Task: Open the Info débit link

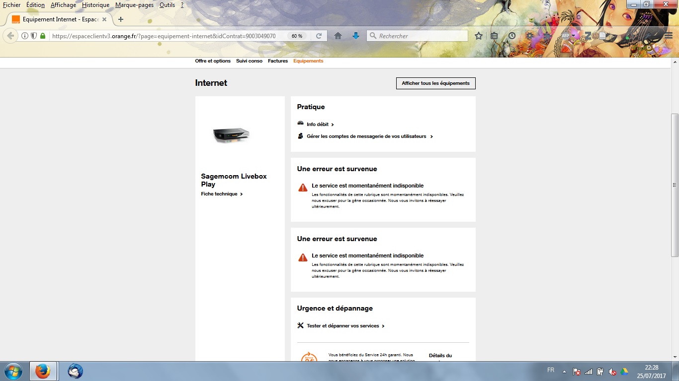Action: point(320,125)
